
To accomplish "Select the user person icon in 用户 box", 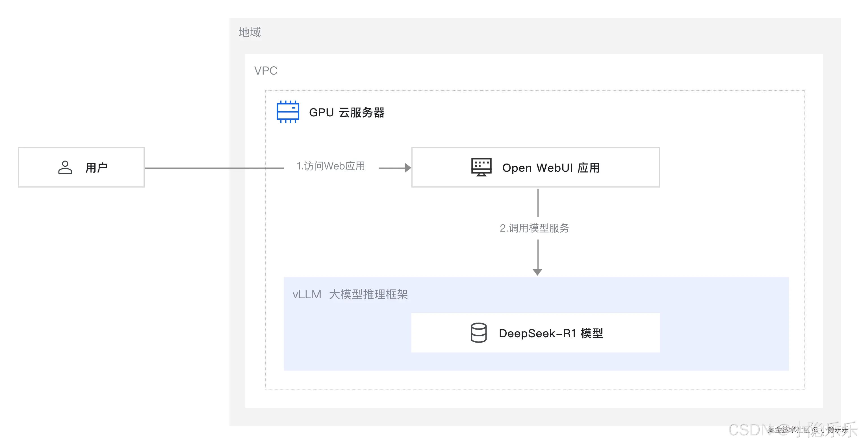I will tap(65, 167).
